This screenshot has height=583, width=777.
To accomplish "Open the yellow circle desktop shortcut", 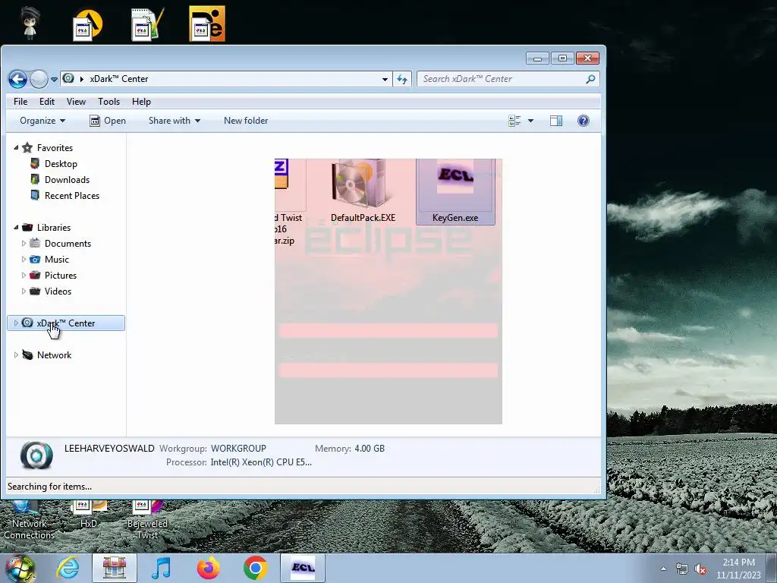I will coord(88,25).
